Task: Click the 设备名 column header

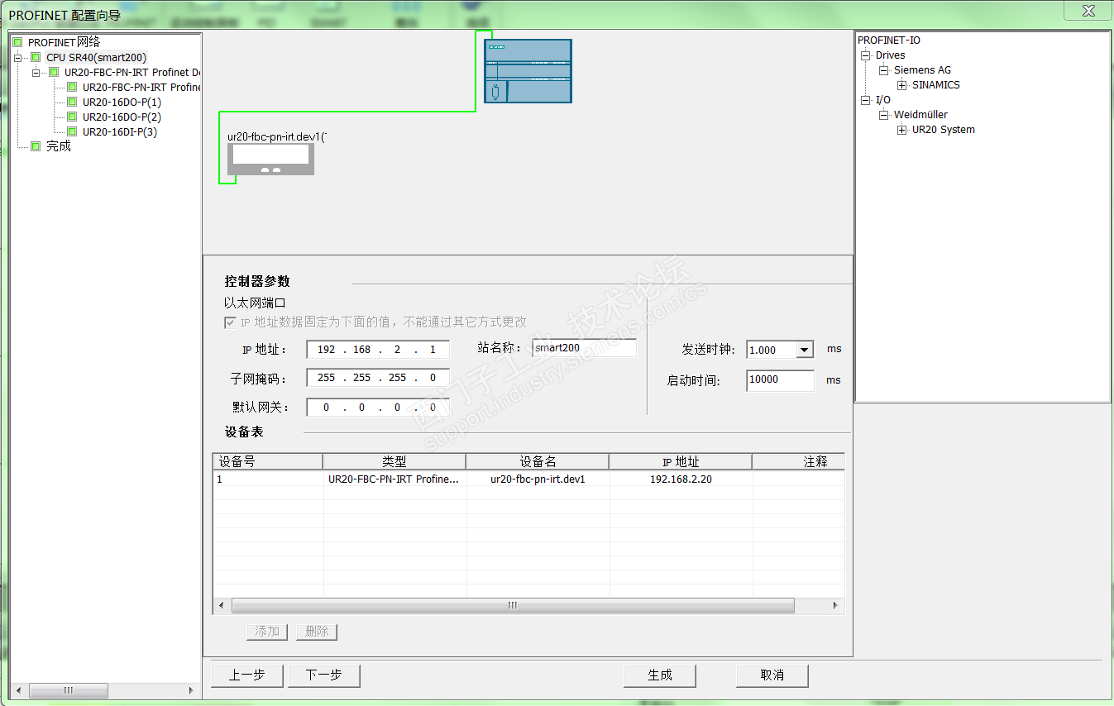Action: (x=538, y=461)
